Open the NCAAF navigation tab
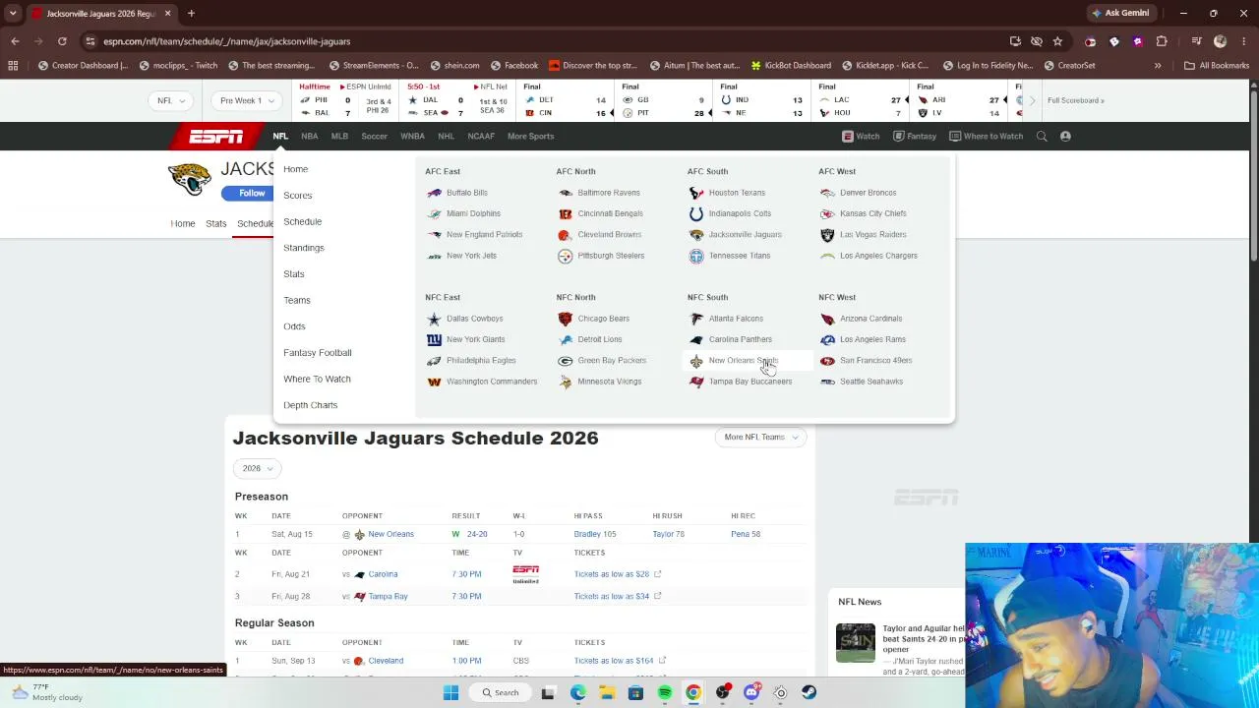 click(481, 137)
